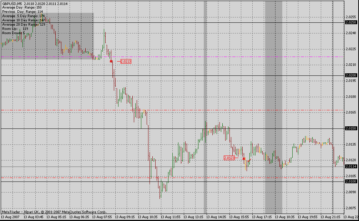Screen dimensions: 359x221
Task: Select the red star marker beside 2.0213
Action: pos(111,61)
